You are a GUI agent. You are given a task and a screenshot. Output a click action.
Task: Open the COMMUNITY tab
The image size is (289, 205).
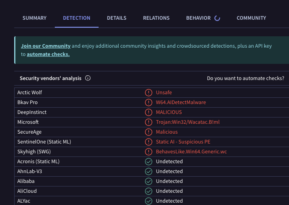click(x=252, y=18)
